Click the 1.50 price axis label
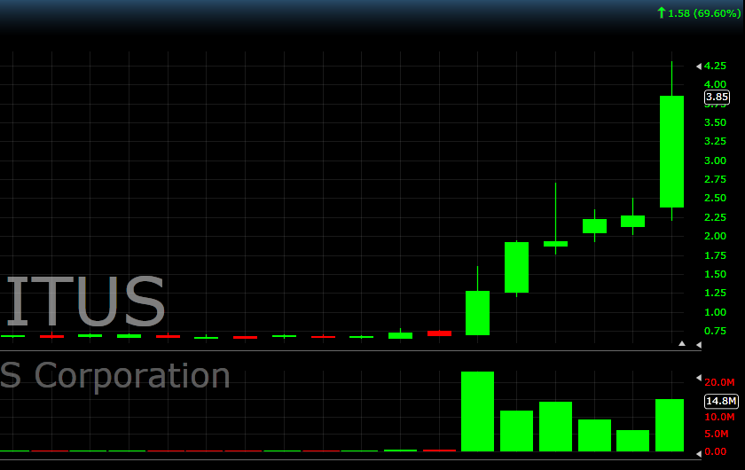The image size is (745, 470). (x=715, y=274)
